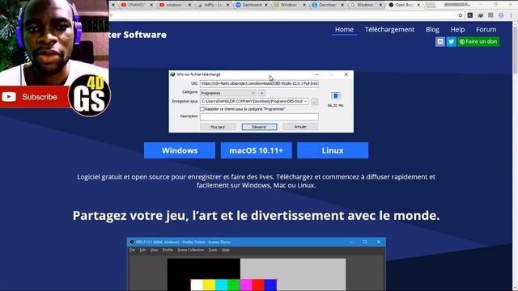Click the 'Partagez votre jeu' headline
Viewport: 518px width, 291px height.
pyautogui.click(x=256, y=216)
